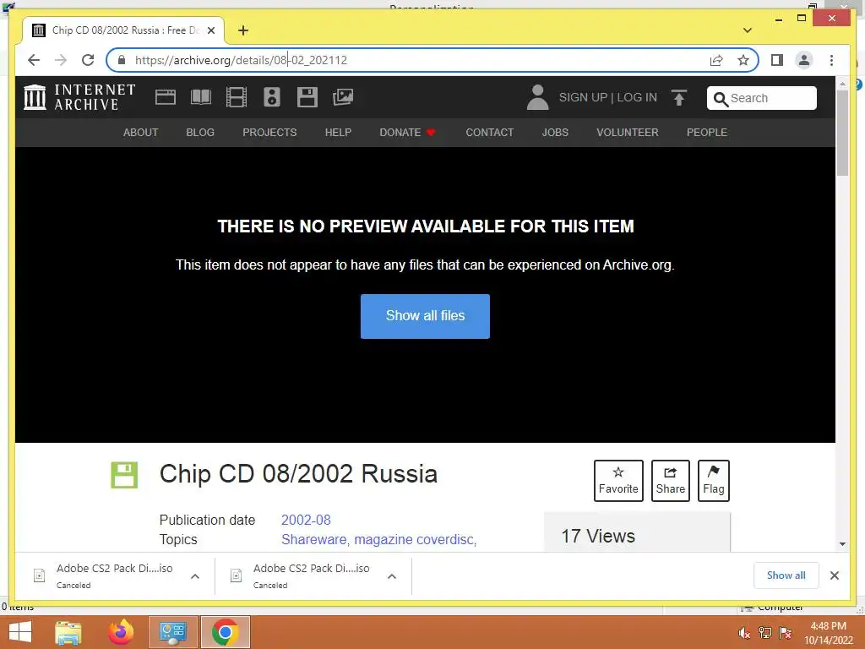This screenshot has width=865, height=649.
Task: Open the JOBS menu item
Action: tap(555, 133)
